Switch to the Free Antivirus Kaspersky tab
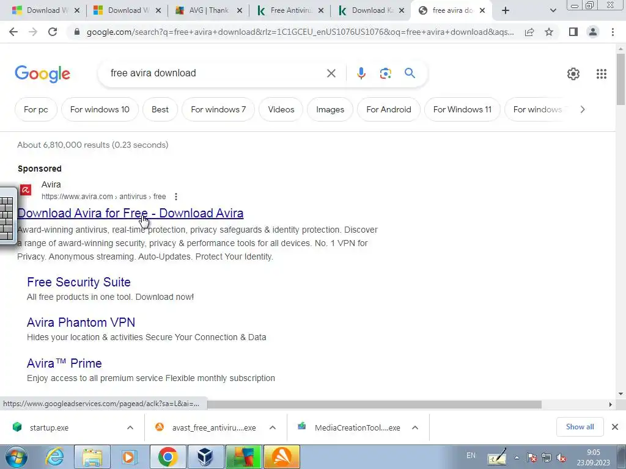The height and width of the screenshot is (469, 626). click(290, 10)
